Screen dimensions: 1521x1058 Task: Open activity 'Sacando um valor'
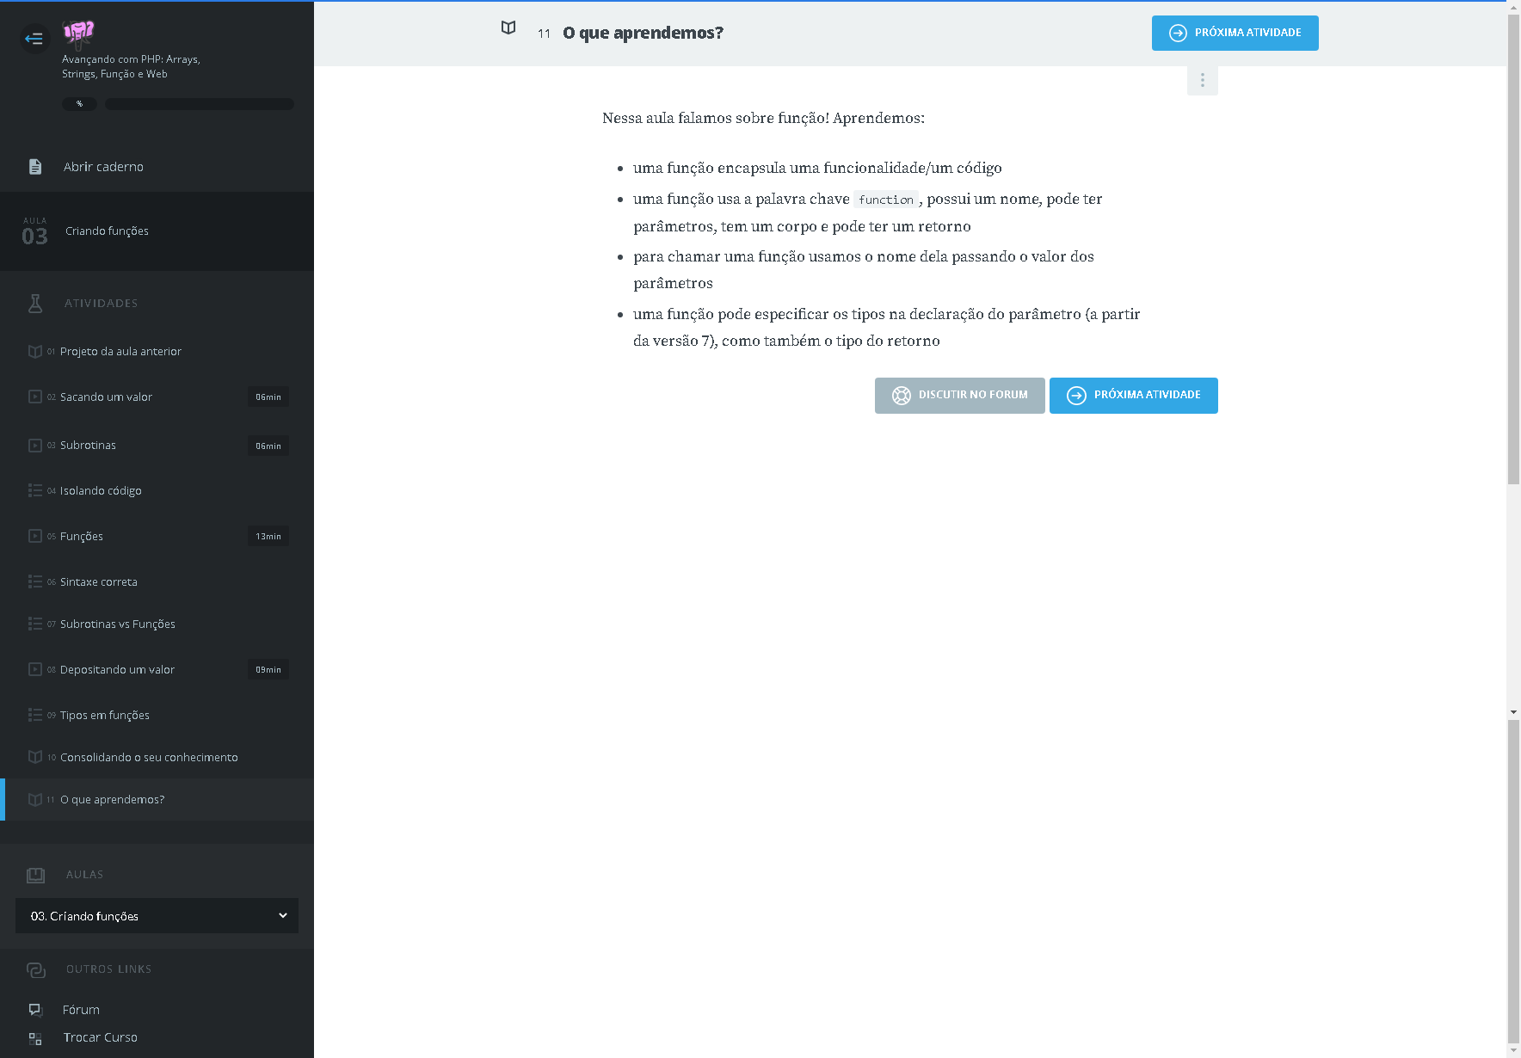tap(106, 397)
